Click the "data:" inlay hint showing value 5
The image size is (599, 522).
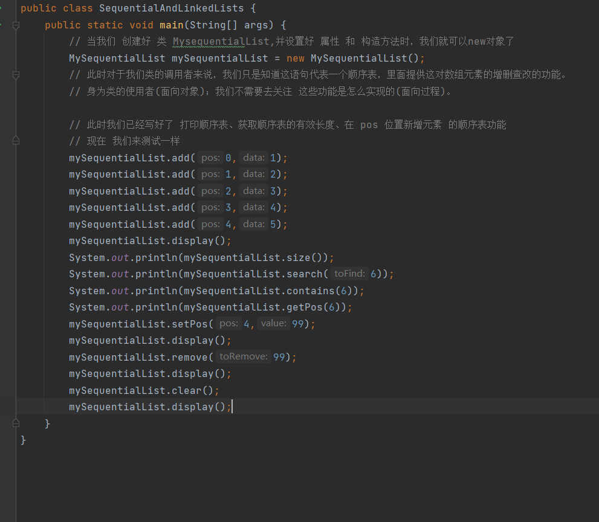click(x=253, y=224)
